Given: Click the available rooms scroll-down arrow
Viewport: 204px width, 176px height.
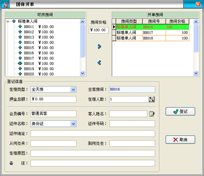Looking at the screenshot, I should pos(82,73).
